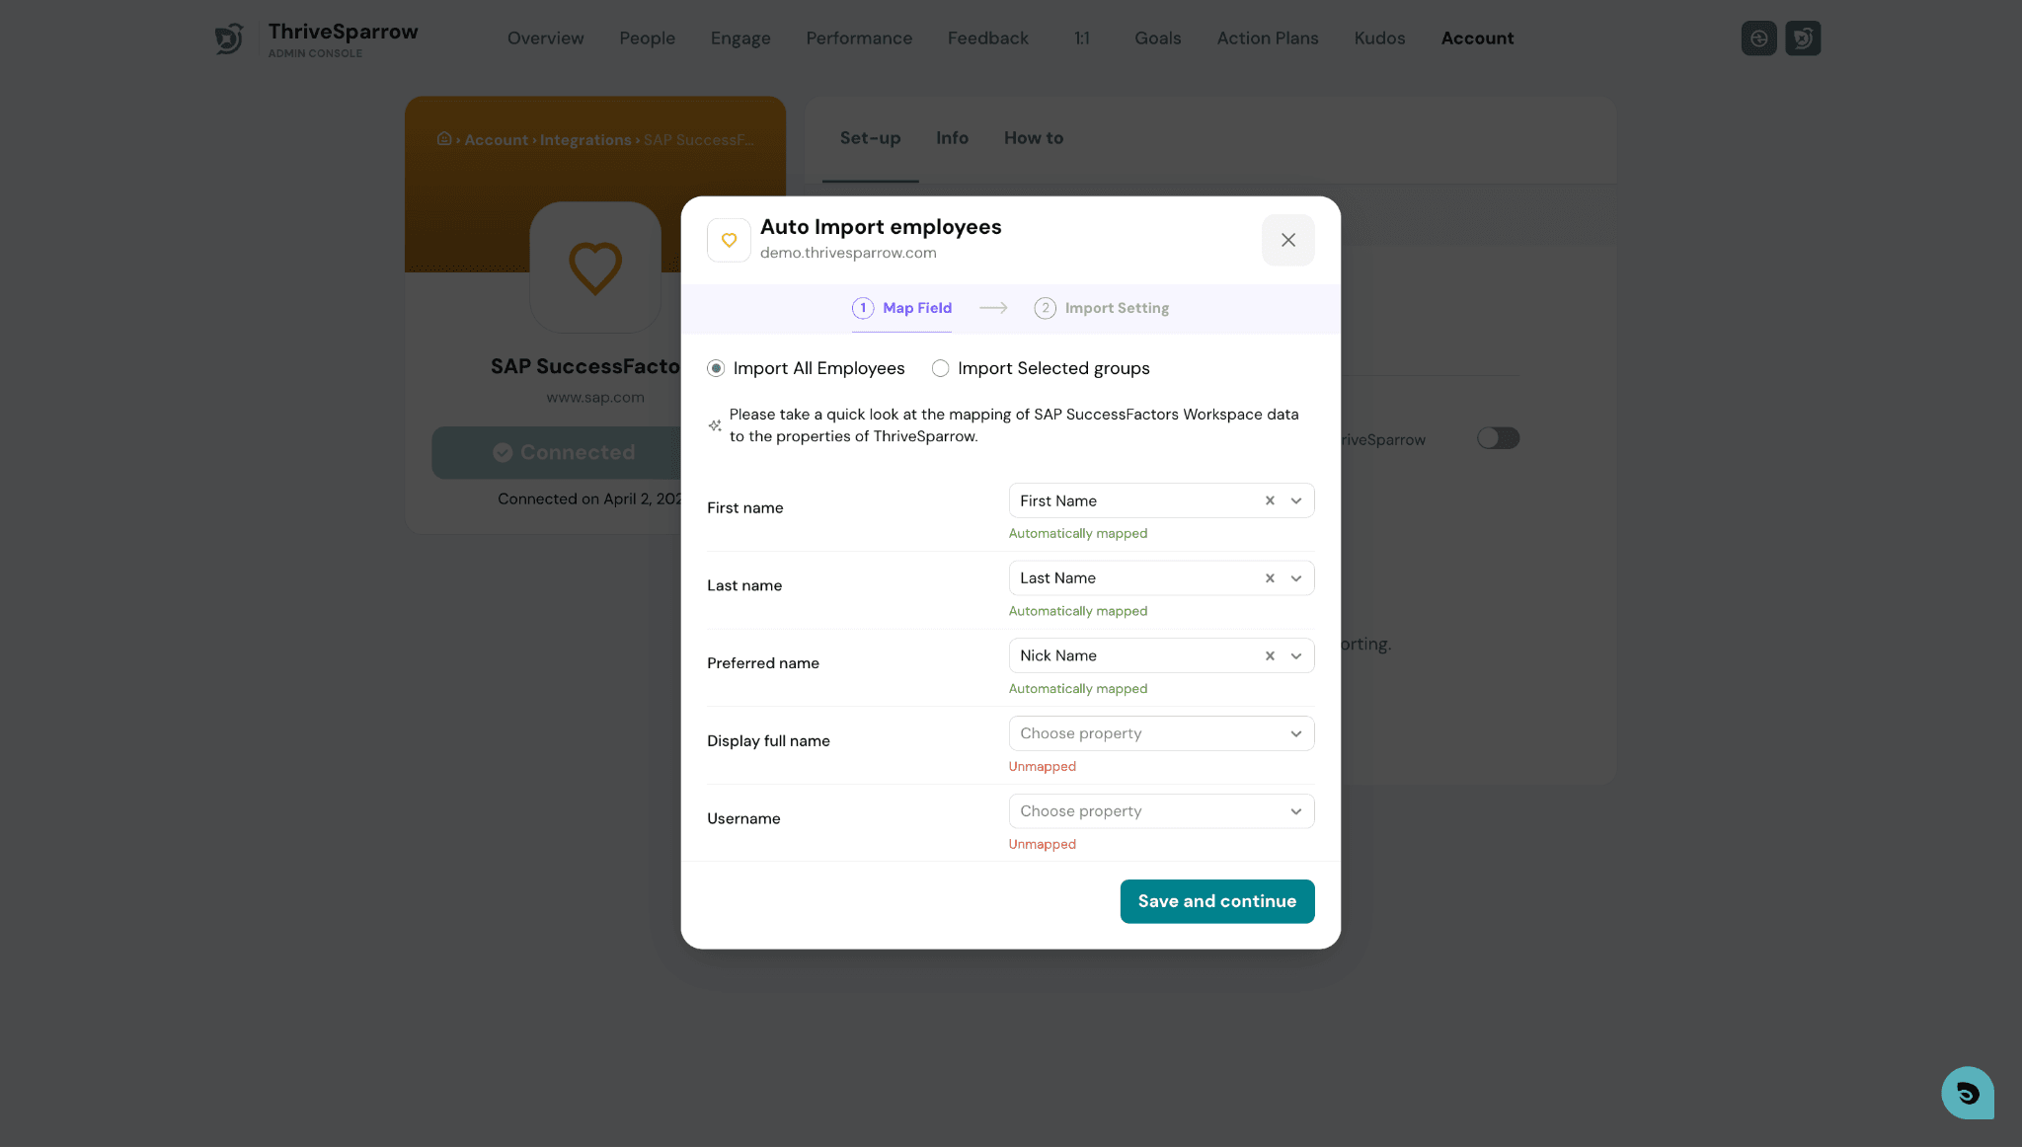Expand the Username Choose property dropdown

pos(1161,811)
